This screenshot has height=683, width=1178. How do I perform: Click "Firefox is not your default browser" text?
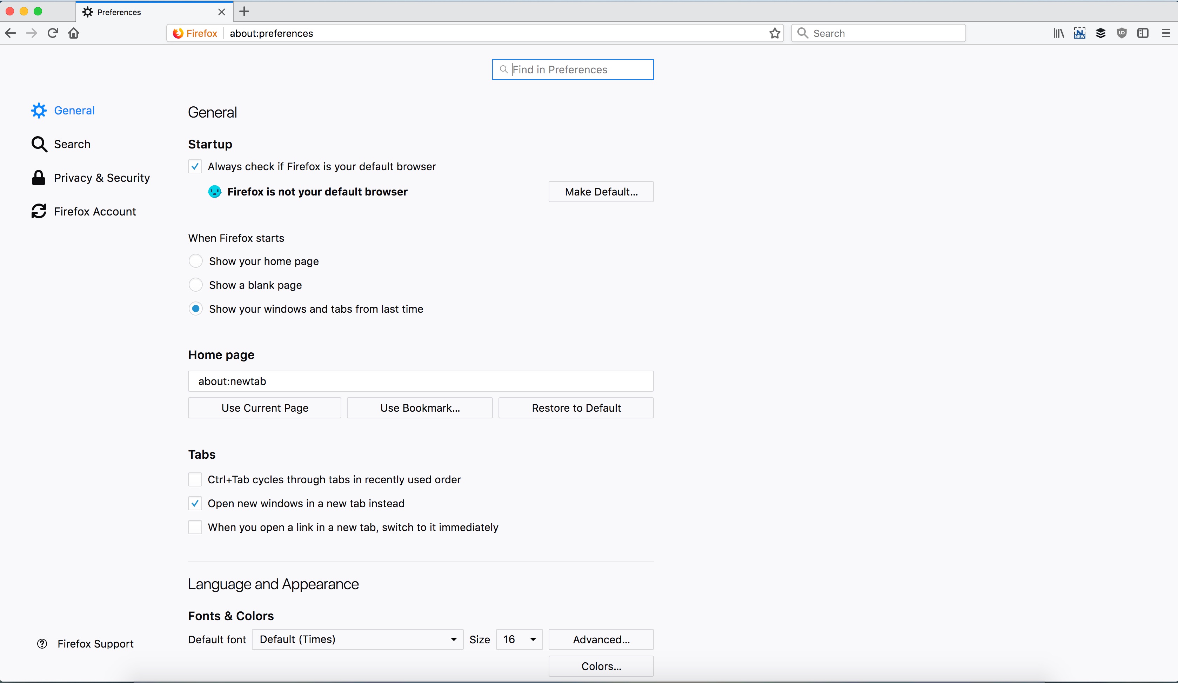pyautogui.click(x=317, y=192)
